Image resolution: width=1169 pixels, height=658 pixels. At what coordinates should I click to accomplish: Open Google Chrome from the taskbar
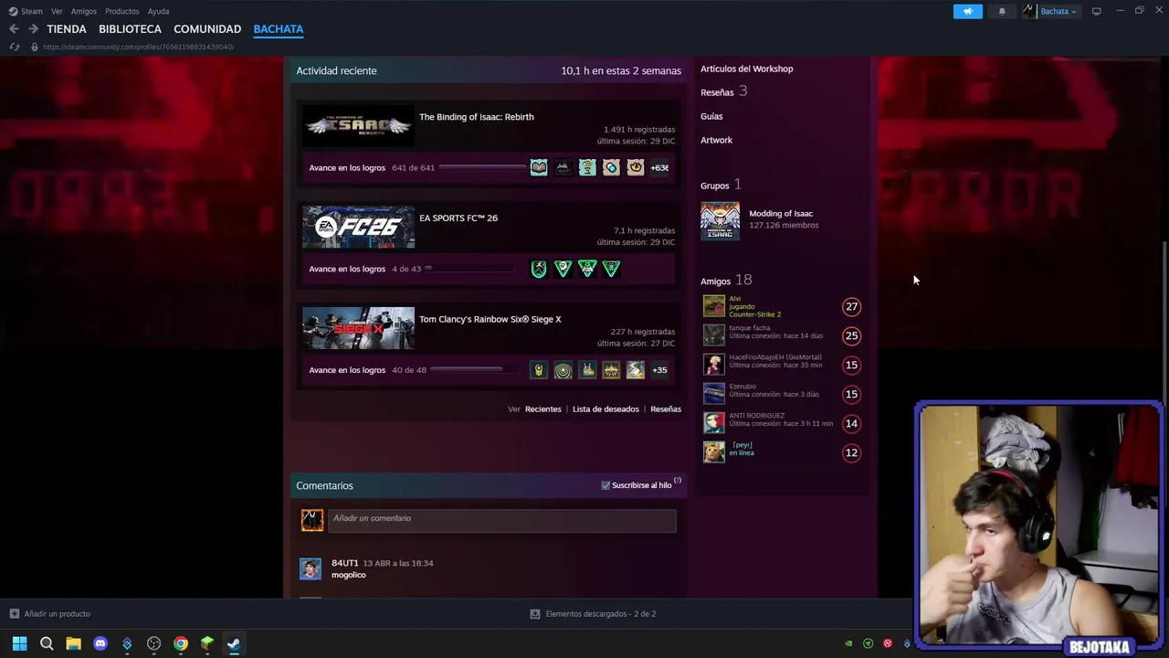click(x=181, y=643)
